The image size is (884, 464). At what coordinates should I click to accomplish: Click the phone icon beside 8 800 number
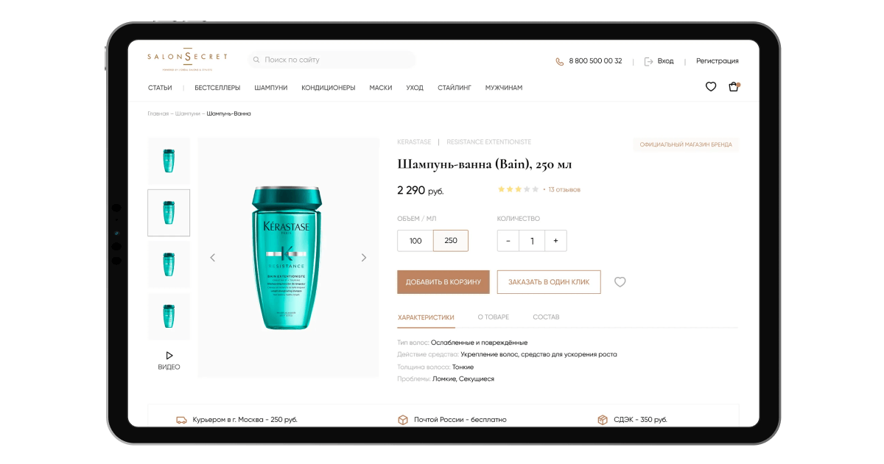click(560, 61)
